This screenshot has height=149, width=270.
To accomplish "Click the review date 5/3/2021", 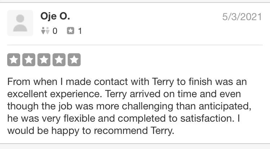I will pos(242,17).
